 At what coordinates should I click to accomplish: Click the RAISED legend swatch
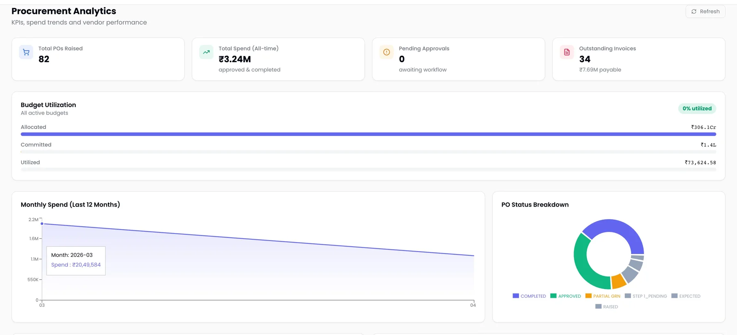point(598,306)
